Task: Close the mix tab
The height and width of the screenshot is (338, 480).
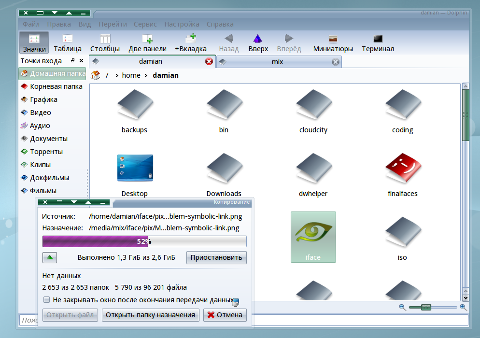Action: pyautogui.click(x=336, y=62)
